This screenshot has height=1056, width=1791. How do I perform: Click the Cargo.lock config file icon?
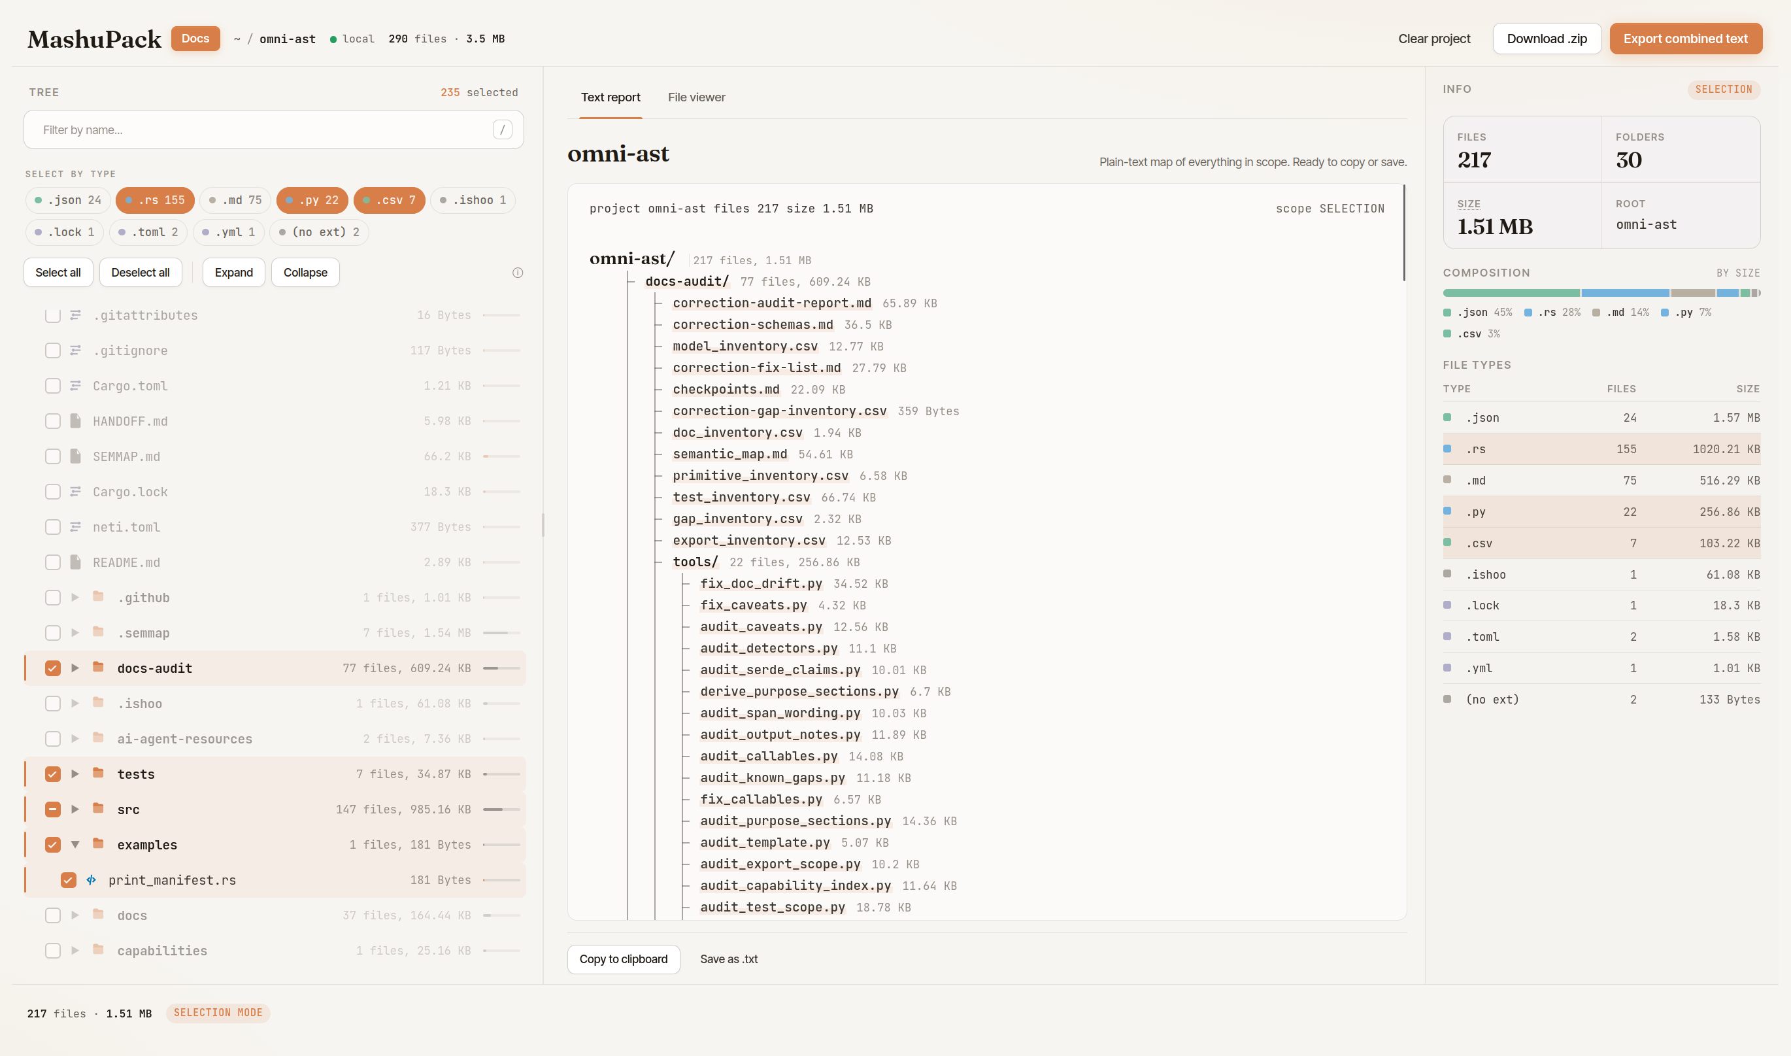pos(75,492)
